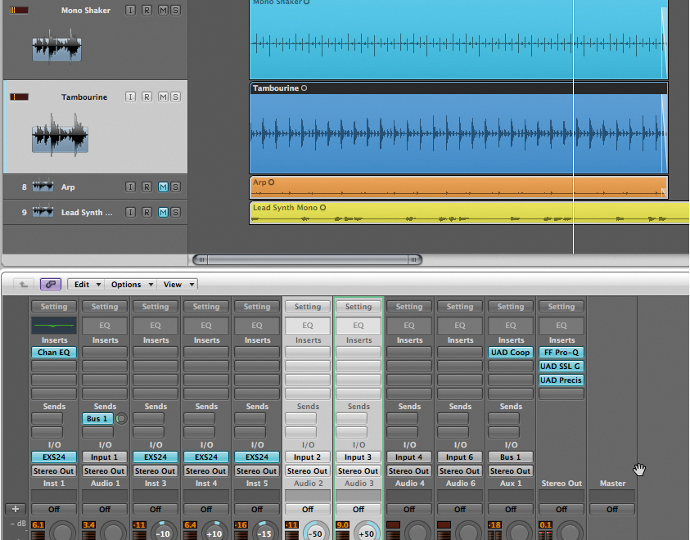
Task: Click the Lead Synth track instrument icon
Action: click(x=43, y=211)
